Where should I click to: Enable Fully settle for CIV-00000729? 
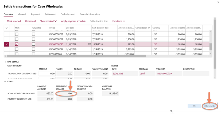(34, 39)
